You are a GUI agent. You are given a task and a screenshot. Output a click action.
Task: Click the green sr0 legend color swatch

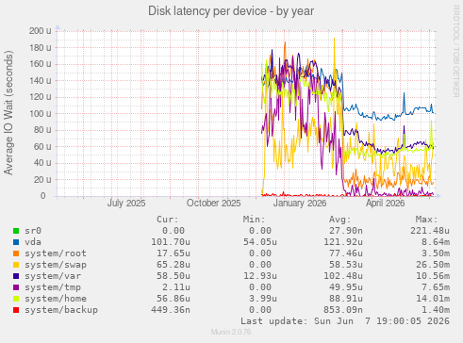point(16,231)
